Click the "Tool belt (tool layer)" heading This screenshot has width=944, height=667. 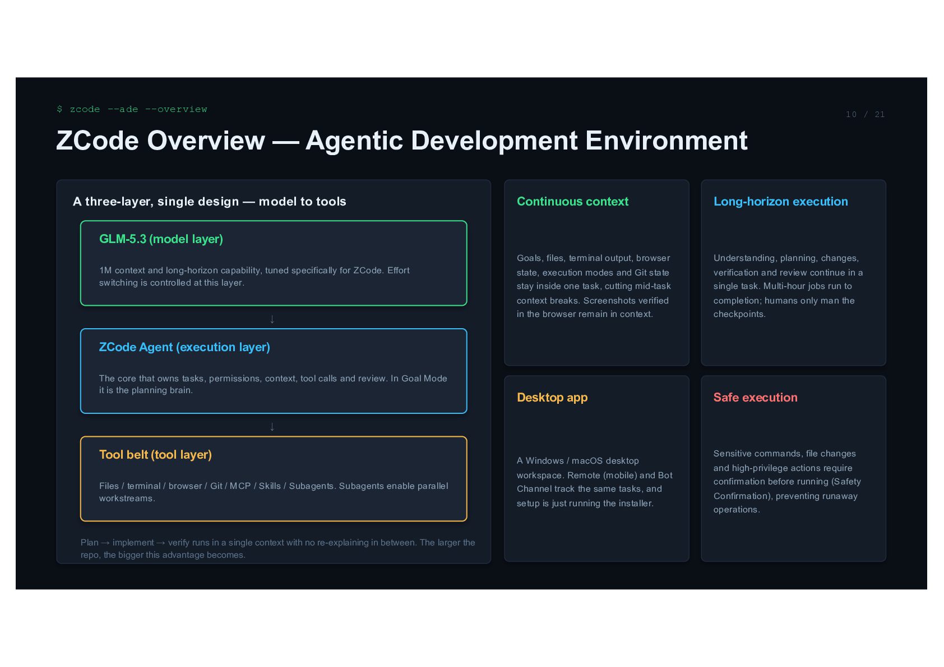pyautogui.click(x=155, y=455)
